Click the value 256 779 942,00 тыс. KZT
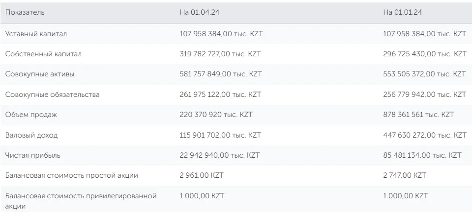The height and width of the screenshot is (212, 472). [x=424, y=94]
